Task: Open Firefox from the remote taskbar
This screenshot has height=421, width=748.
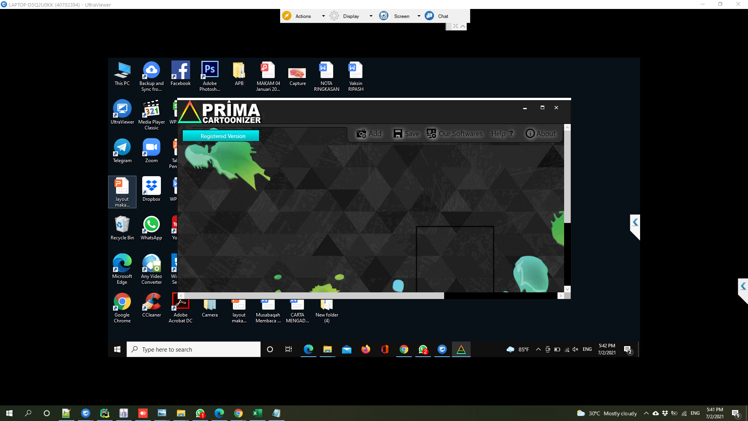Action: 365,349
